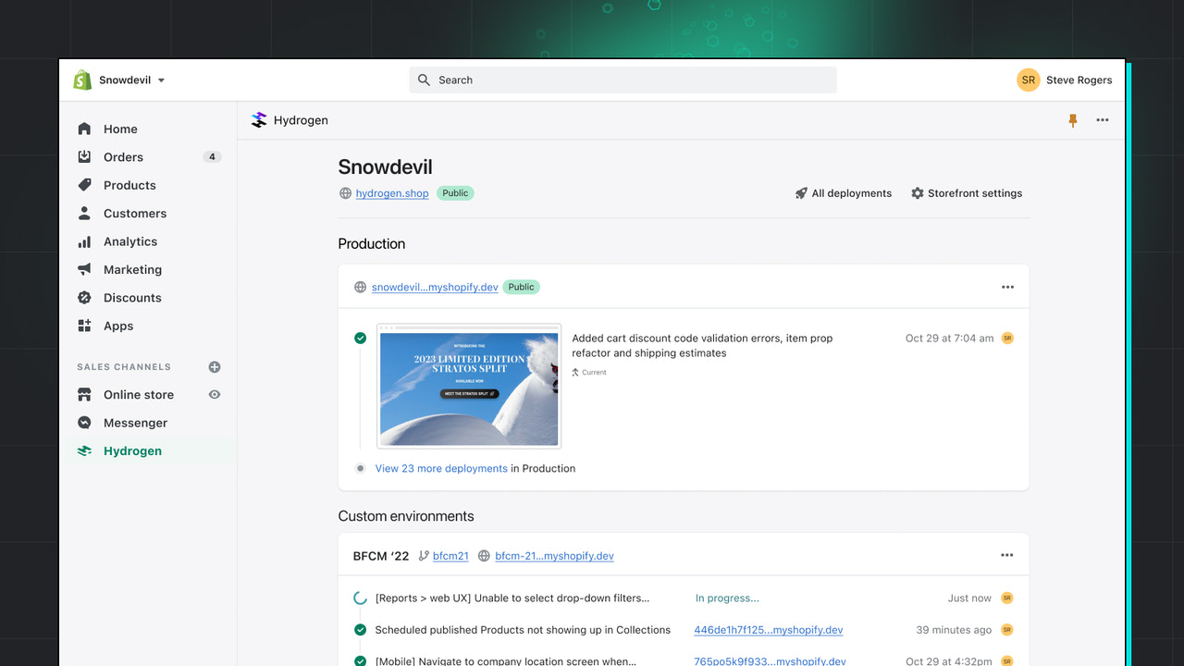Open the Production card overflow menu
The height and width of the screenshot is (666, 1184).
point(1007,287)
